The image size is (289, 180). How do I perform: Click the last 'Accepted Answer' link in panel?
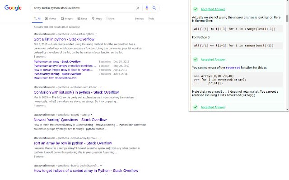pyautogui.click(x=213, y=107)
